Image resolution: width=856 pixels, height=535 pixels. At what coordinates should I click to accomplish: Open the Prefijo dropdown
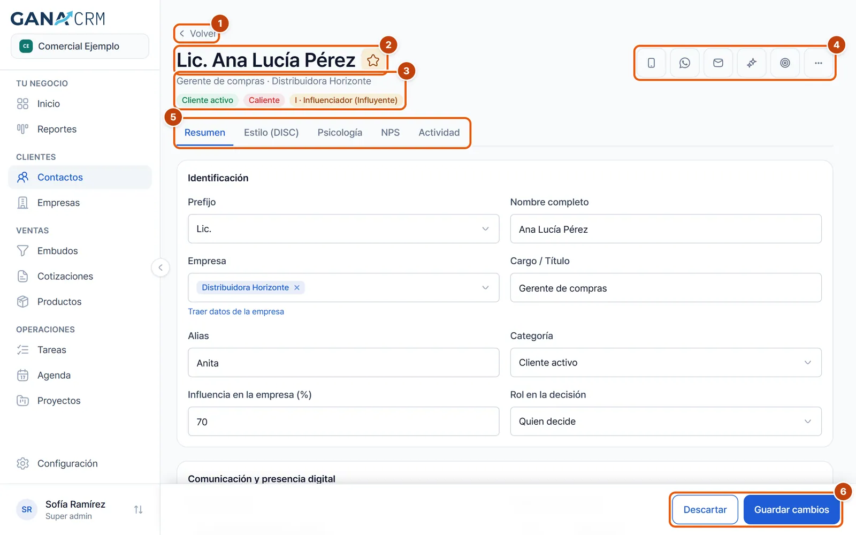(343, 229)
